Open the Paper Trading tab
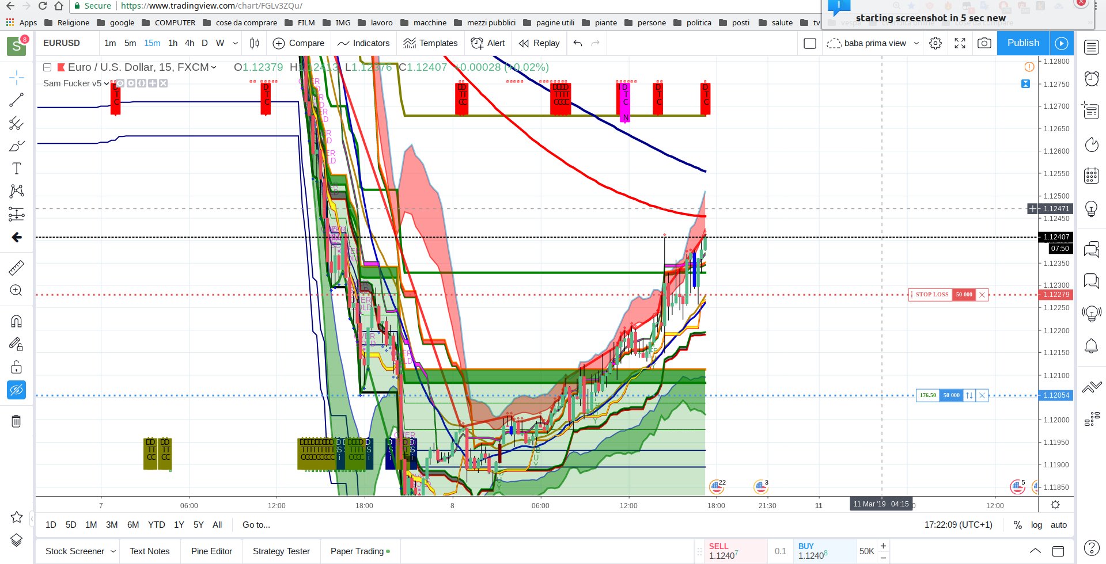1106x564 pixels. click(x=360, y=551)
